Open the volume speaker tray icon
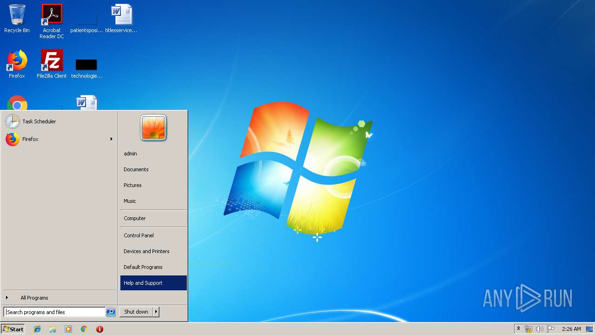This screenshot has width=595, height=335. point(539,329)
